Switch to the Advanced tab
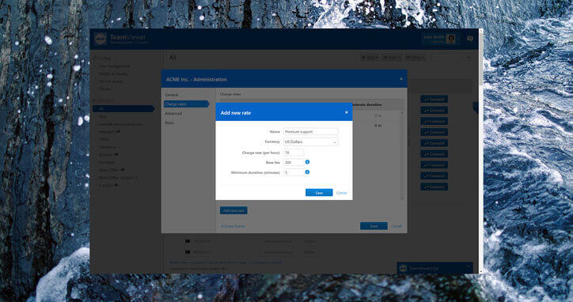 (173, 113)
